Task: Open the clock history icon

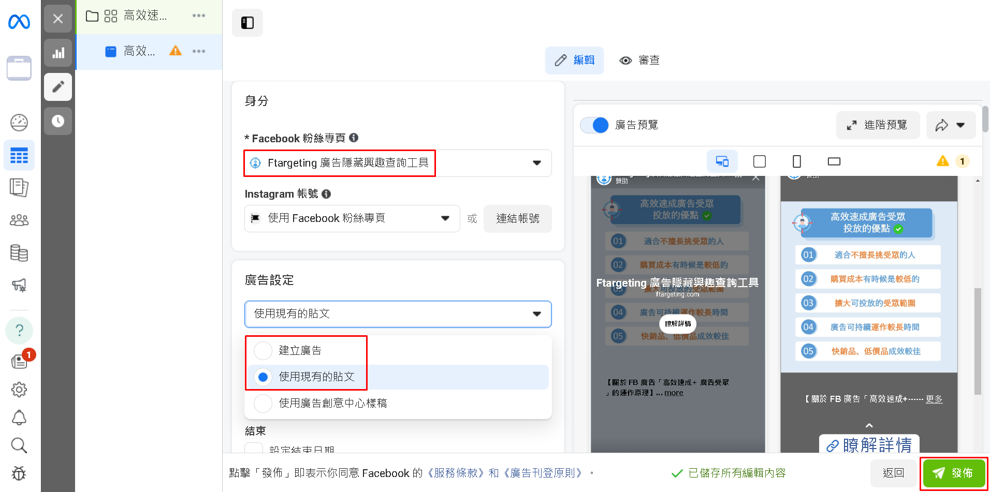Action: [58, 121]
